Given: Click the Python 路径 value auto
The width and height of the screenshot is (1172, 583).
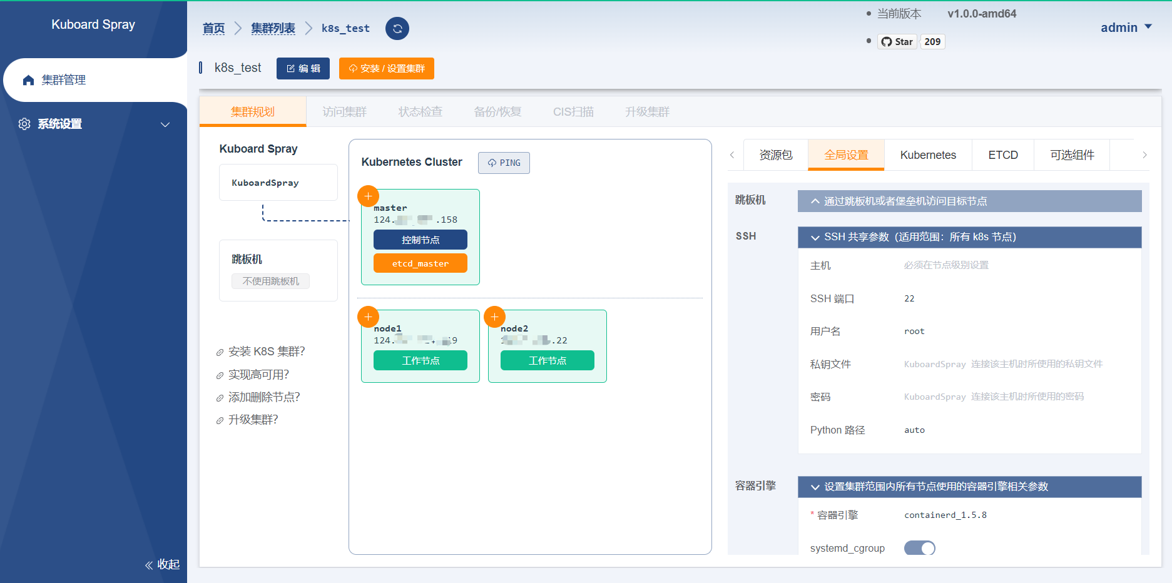Looking at the screenshot, I should (x=914, y=430).
